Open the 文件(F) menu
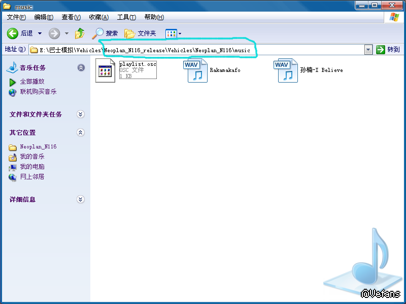 [16, 17]
